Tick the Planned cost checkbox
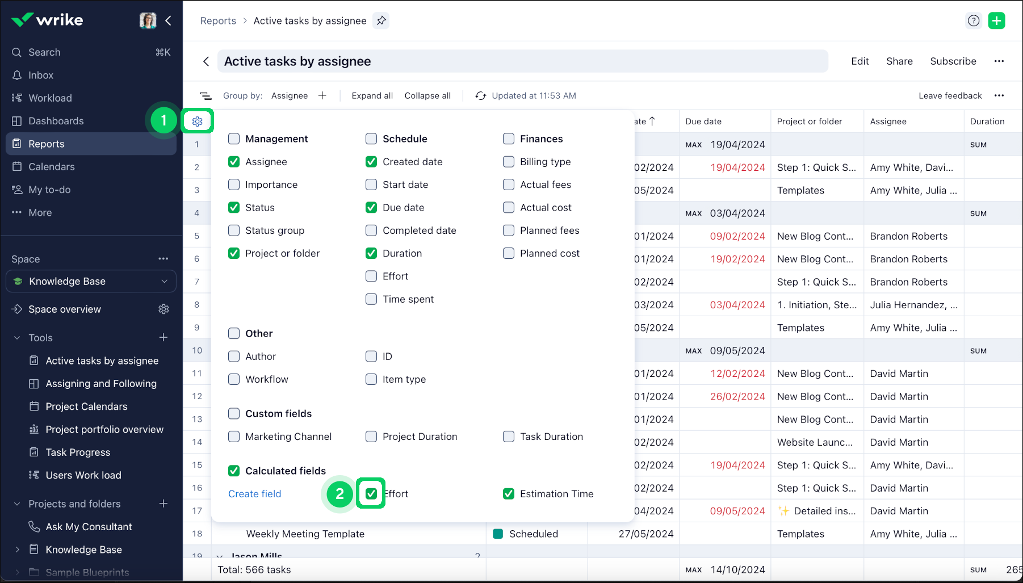1023x583 pixels. tap(509, 254)
